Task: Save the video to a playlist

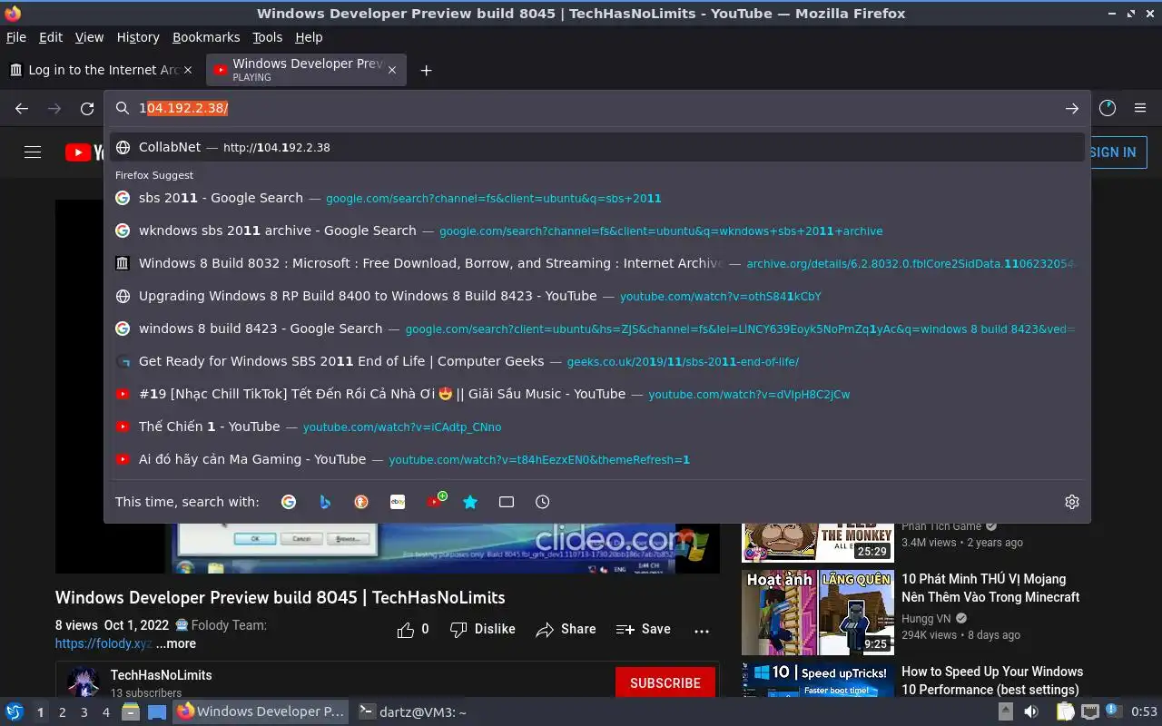Action: [643, 629]
